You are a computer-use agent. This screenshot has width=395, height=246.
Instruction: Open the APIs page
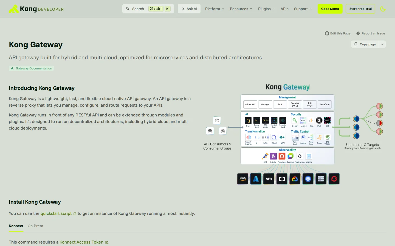284,9
